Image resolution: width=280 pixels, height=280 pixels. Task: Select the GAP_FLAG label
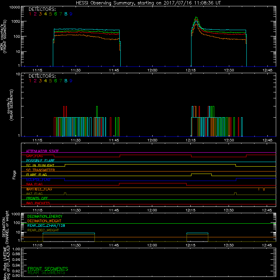click(x=34, y=156)
